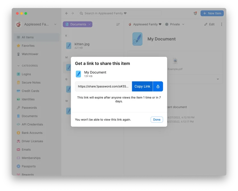Image resolution: width=238 pixels, height=191 pixels.
Task: Open the Memberships category
Action: 36,158
